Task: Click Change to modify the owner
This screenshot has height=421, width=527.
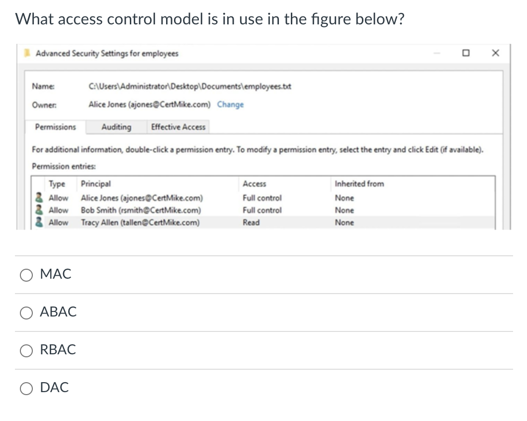Action: coord(230,105)
